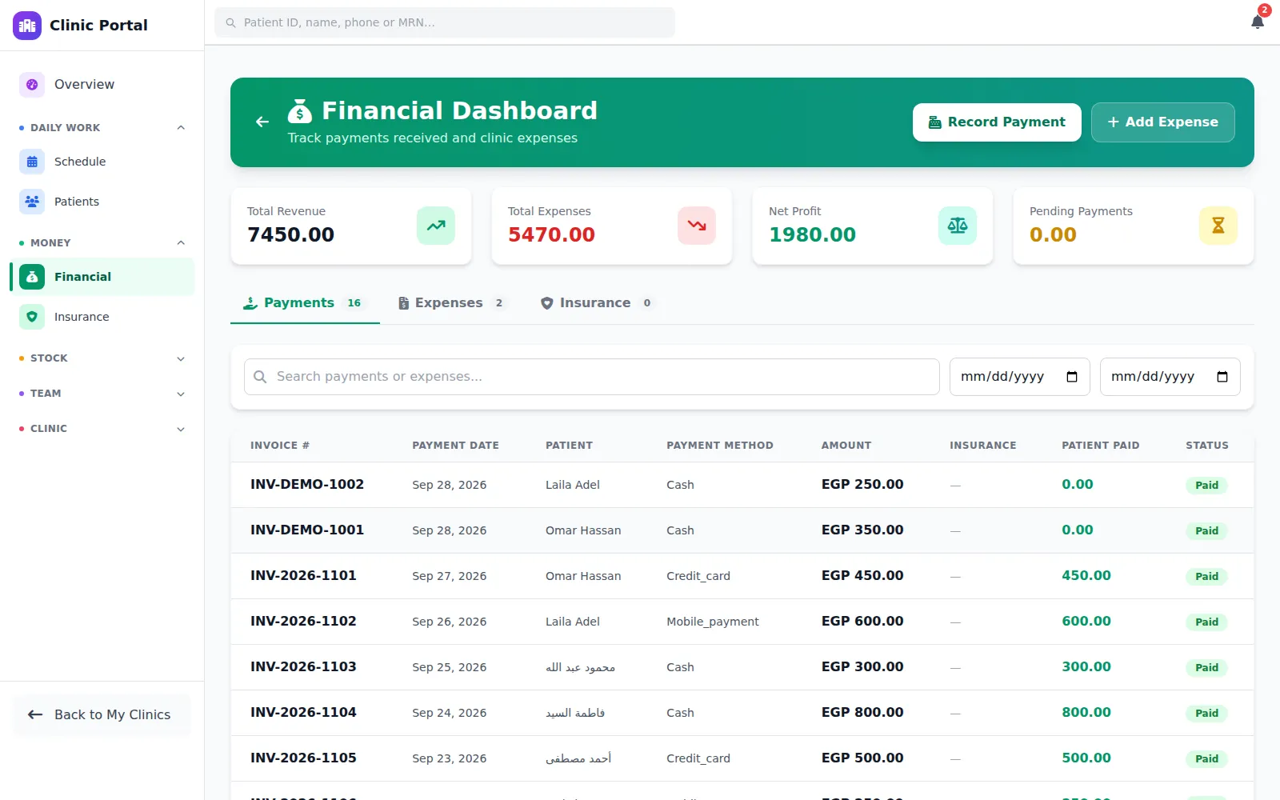Image resolution: width=1280 pixels, height=800 pixels.
Task: Expand the Clinic sidebar section
Action: coord(102,428)
